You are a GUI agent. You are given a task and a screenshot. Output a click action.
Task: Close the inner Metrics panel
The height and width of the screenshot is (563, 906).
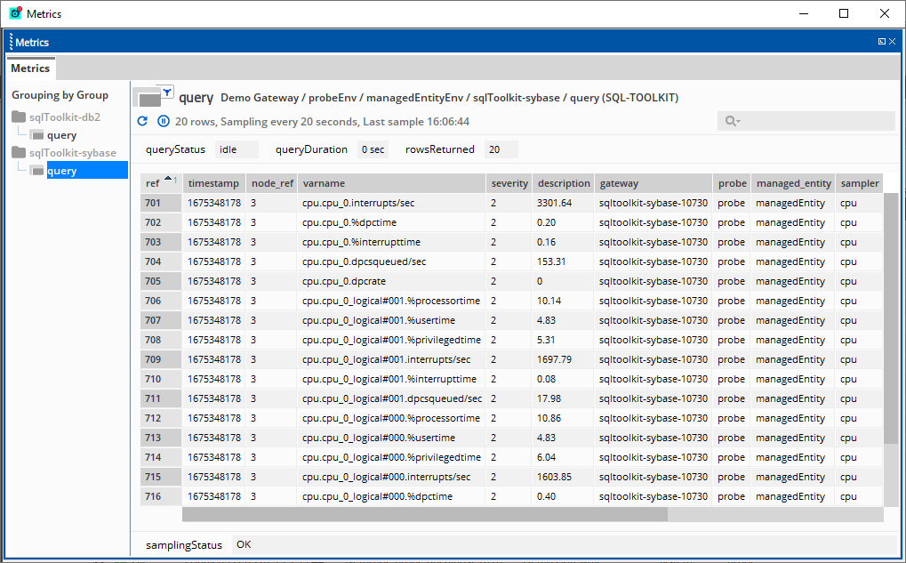pyautogui.click(x=894, y=42)
